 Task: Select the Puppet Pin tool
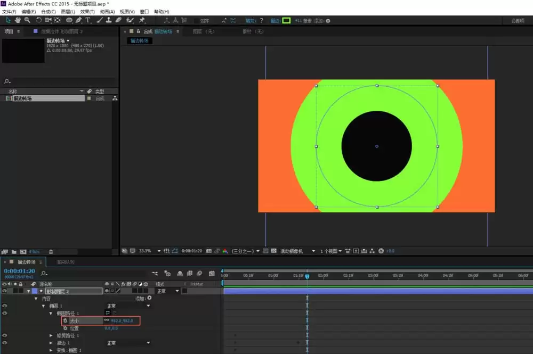click(142, 20)
